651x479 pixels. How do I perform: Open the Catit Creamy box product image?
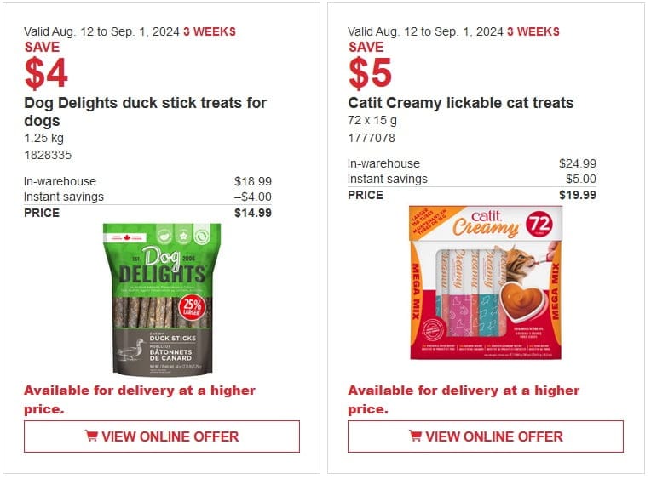click(486, 282)
